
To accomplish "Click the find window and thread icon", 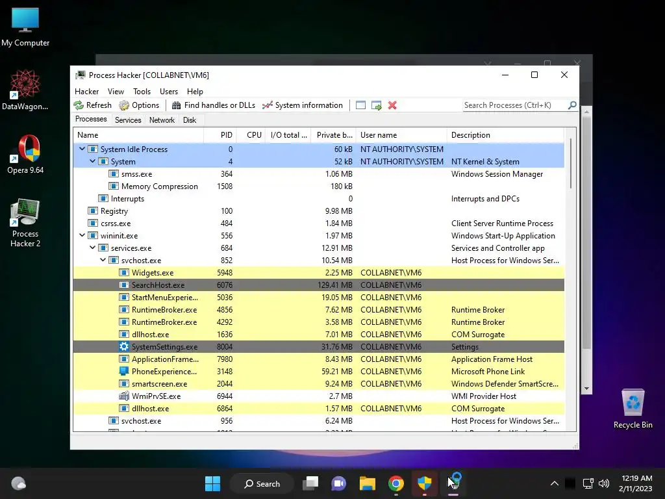I will point(376,105).
